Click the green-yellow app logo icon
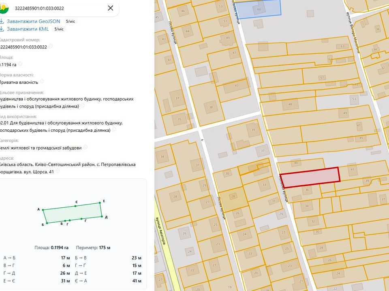The image size is (389, 291). pyautogui.click(x=4, y=8)
